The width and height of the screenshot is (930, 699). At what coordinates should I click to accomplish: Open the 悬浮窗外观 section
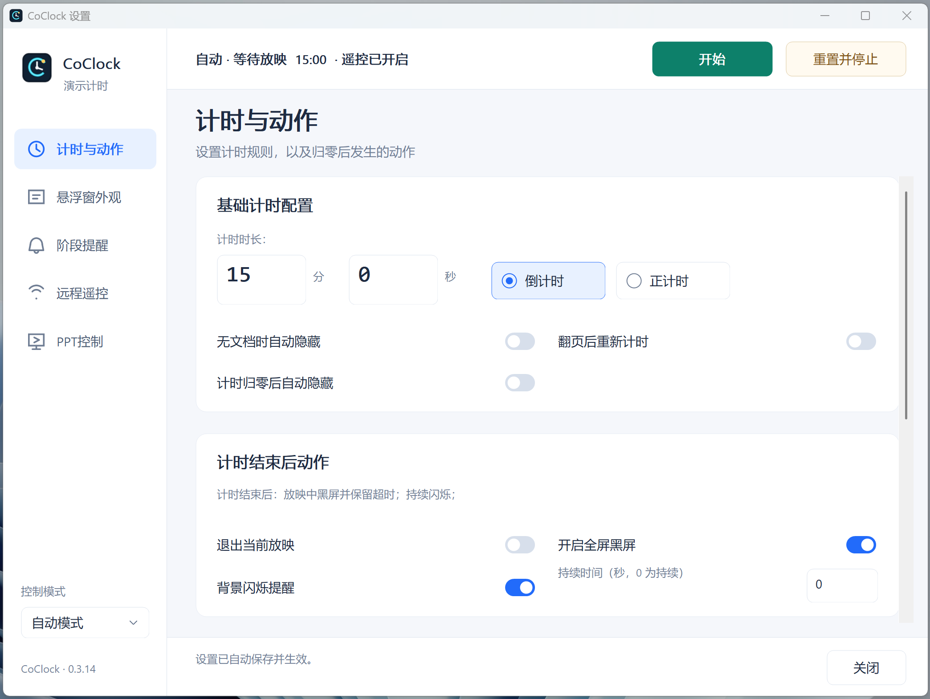point(86,197)
